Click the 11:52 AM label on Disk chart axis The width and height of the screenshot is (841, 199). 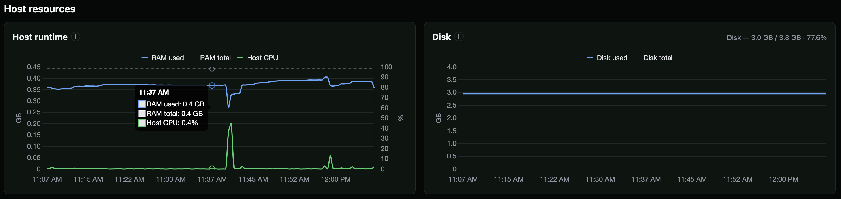(x=738, y=179)
